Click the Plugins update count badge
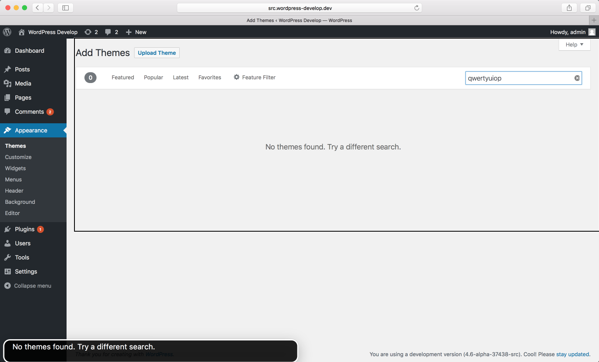599x362 pixels. pyautogui.click(x=40, y=229)
